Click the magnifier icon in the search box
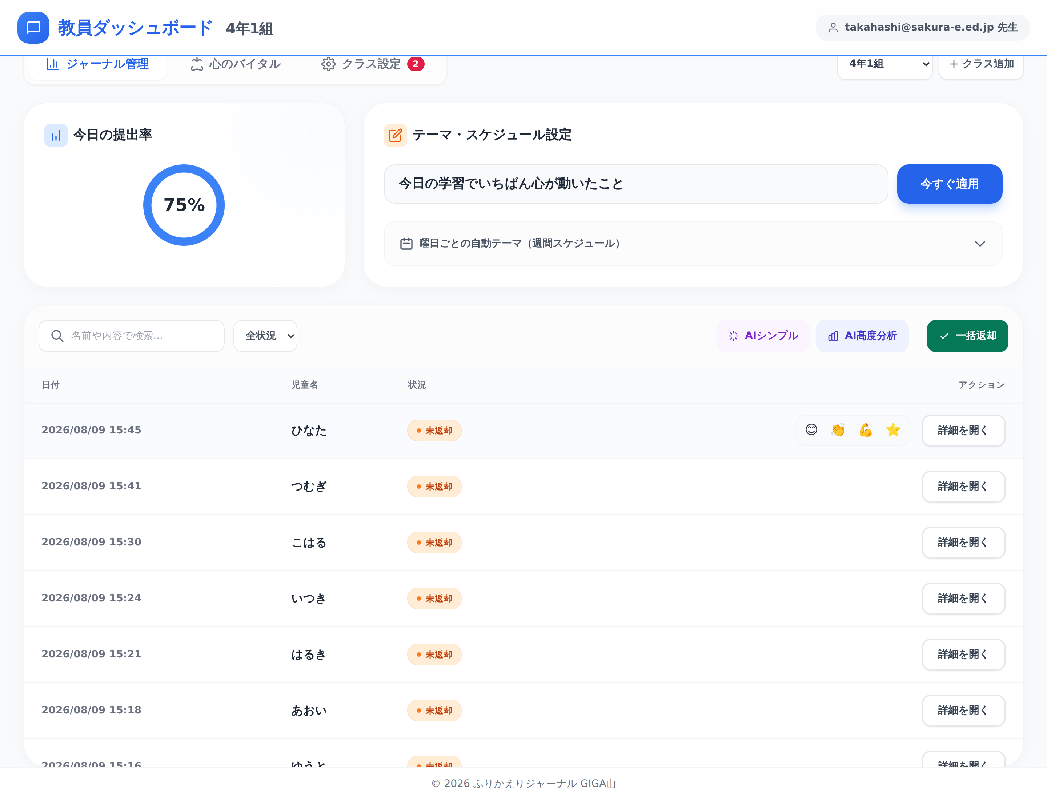Image resolution: width=1047 pixels, height=800 pixels. (57, 336)
